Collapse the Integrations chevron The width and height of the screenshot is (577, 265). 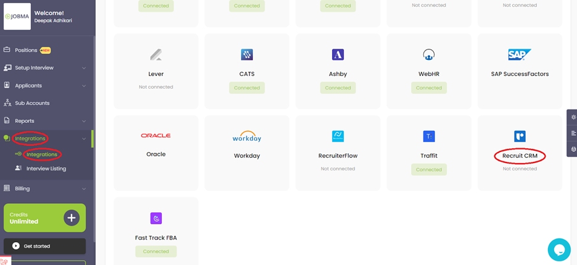pyautogui.click(x=84, y=139)
